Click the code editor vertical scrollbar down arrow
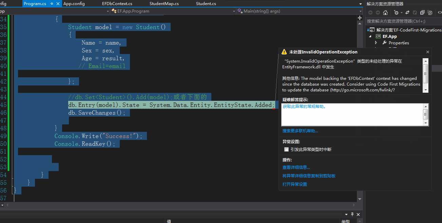 pyautogui.click(x=360, y=199)
